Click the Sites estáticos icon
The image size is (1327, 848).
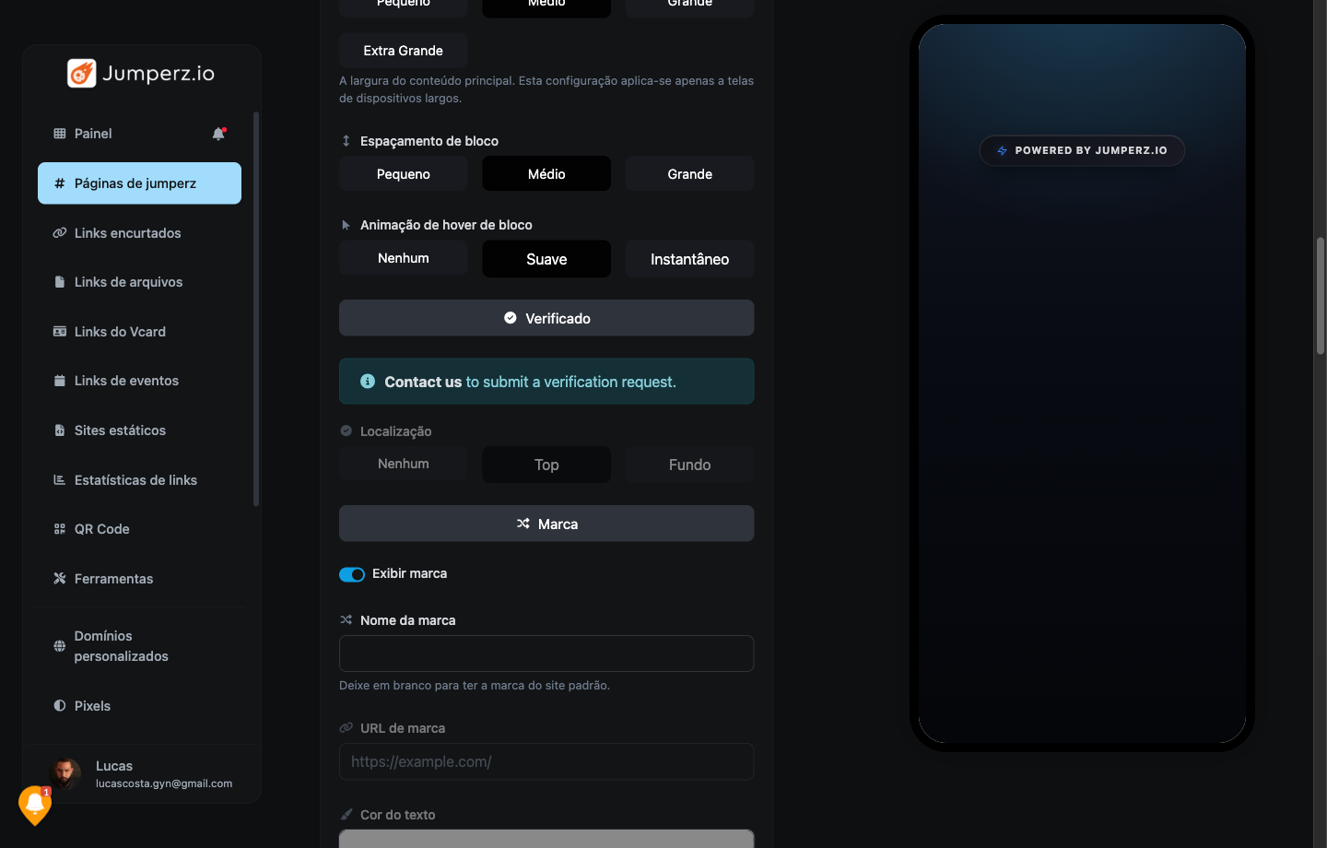60,430
